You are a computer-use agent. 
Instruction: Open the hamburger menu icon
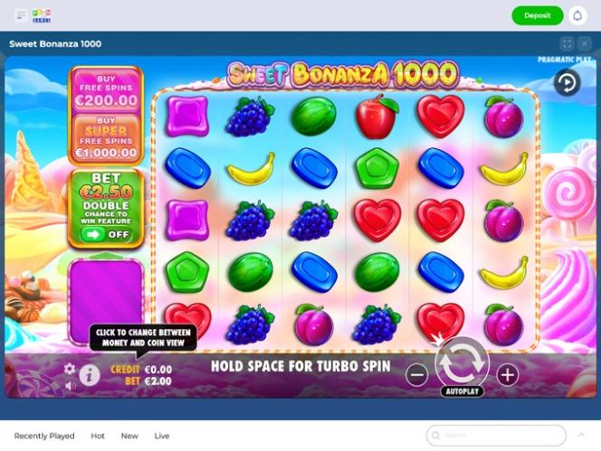pos(21,15)
